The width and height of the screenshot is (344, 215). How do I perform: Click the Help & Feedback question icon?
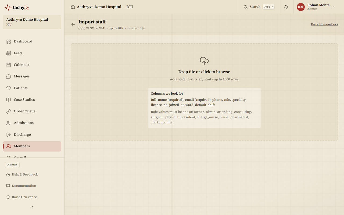point(8,175)
